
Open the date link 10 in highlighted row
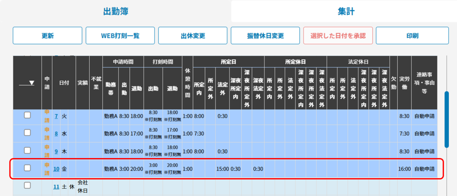pos(56,169)
